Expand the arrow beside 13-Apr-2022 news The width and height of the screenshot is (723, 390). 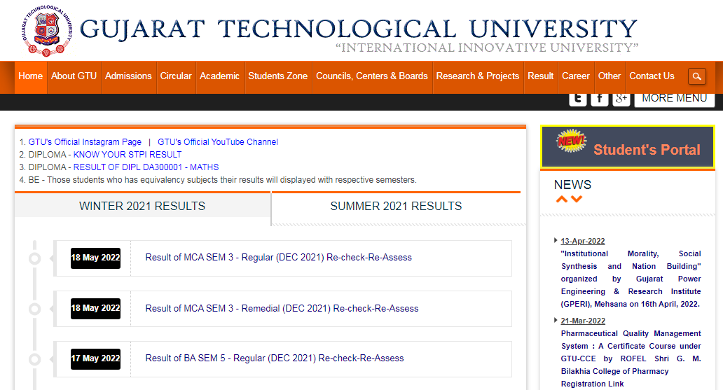pyautogui.click(x=556, y=240)
